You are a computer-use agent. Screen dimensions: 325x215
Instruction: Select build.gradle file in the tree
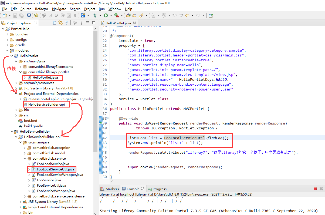tap(33, 126)
